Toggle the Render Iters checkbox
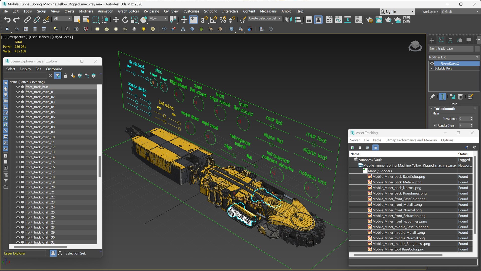 point(435,125)
